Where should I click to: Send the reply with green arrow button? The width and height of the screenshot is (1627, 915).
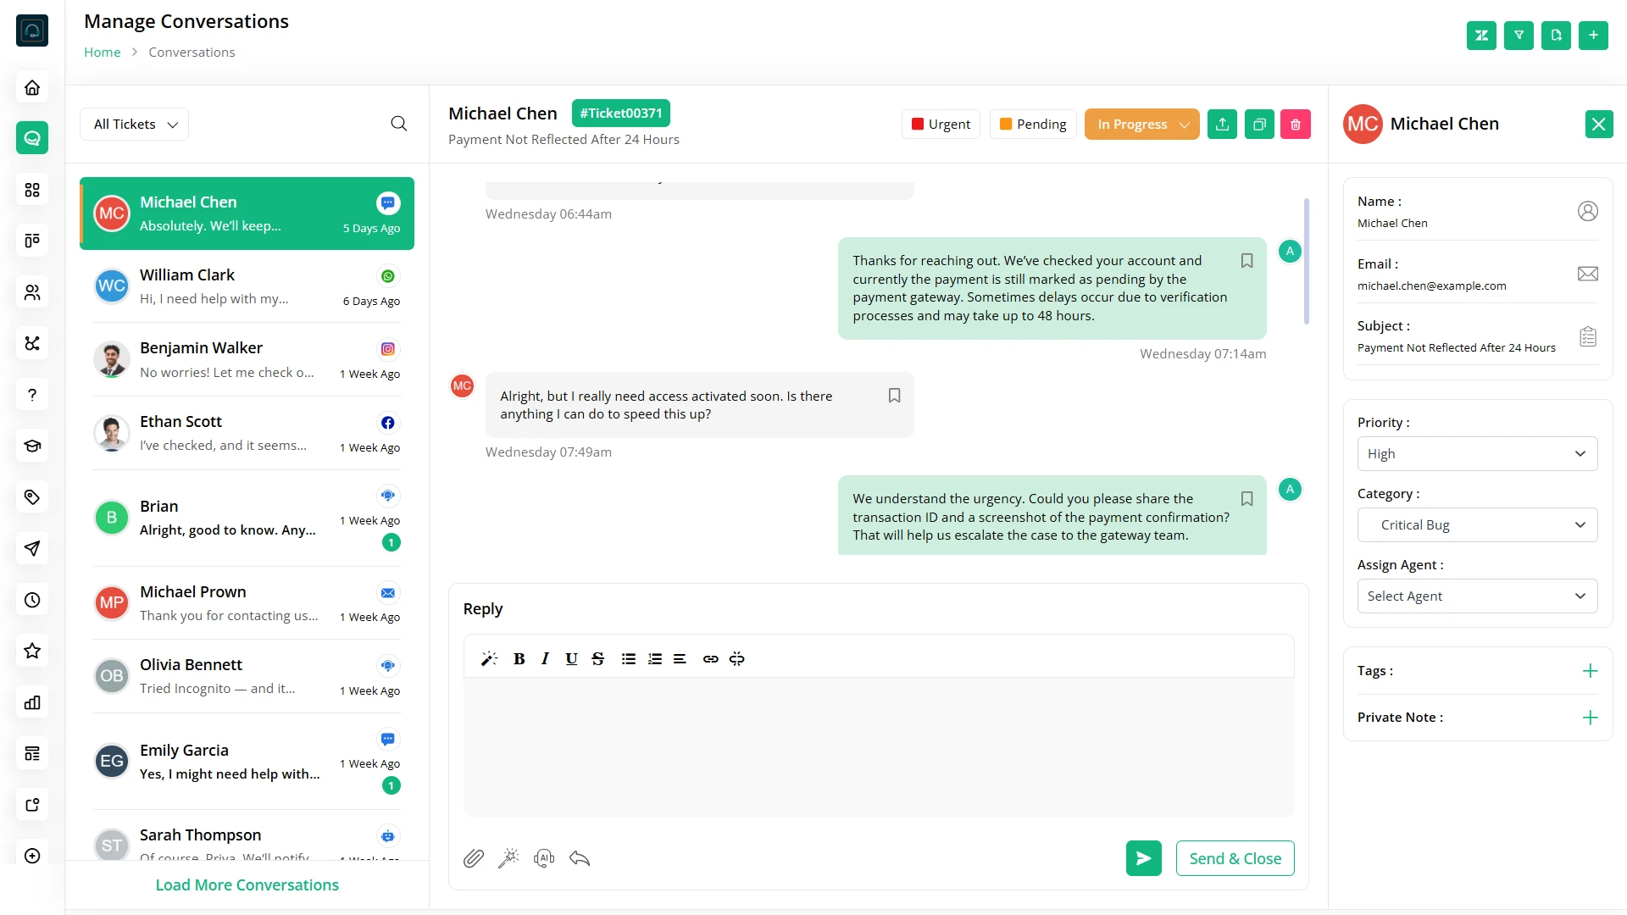(x=1143, y=858)
